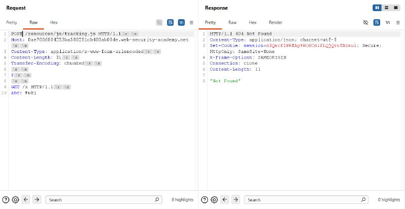Image resolution: width=405 pixels, height=209 pixels.
Task: Toggle word wrap icon in Response panel
Action: 377,23
